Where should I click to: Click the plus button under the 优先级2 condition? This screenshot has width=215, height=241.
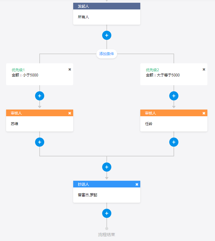point(174,96)
